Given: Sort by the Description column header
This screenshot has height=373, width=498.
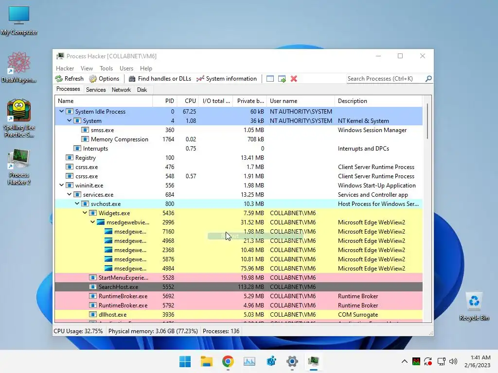Looking at the screenshot, I should click(x=378, y=101).
